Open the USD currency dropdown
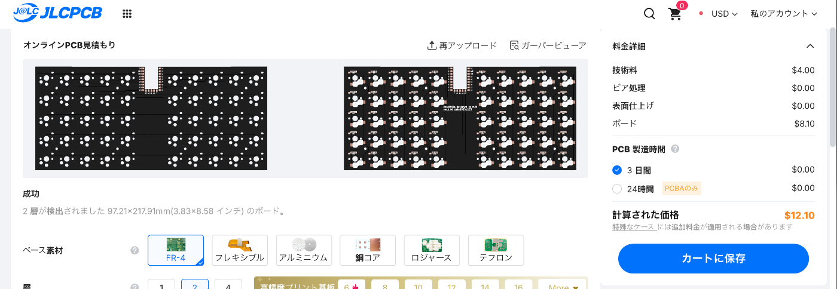Viewport: 837px width, 289px height. point(724,14)
